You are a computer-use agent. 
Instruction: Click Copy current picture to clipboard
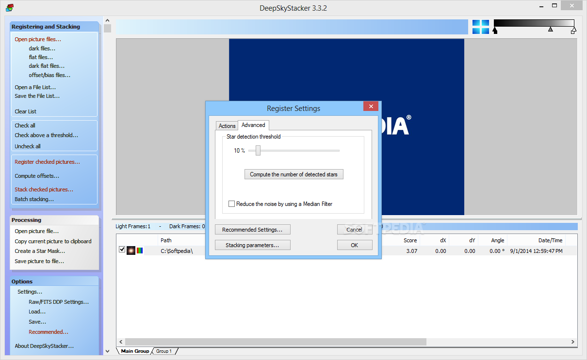pyautogui.click(x=53, y=241)
